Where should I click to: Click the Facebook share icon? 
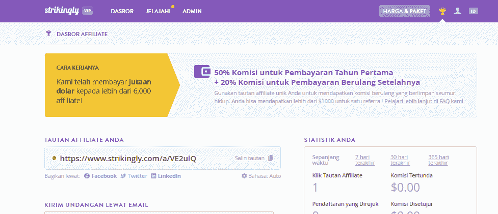click(87, 176)
